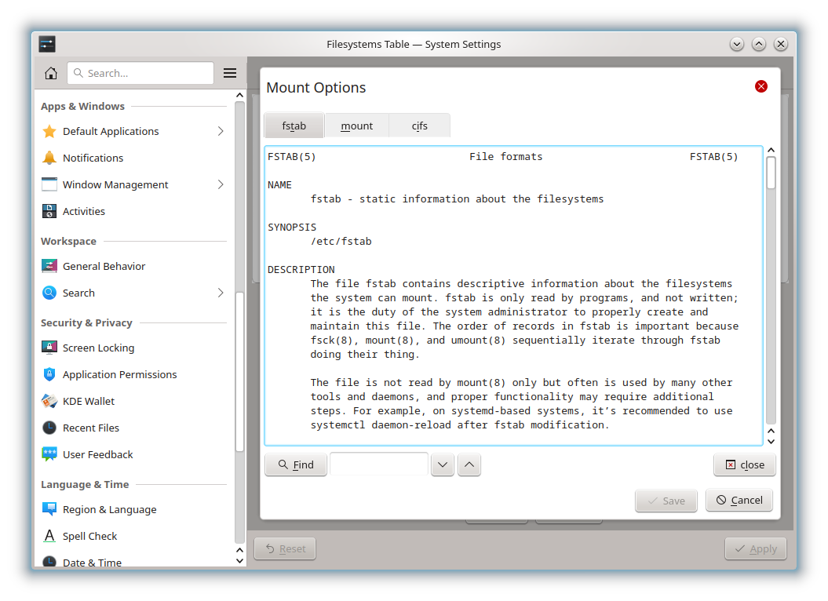Image resolution: width=828 pixels, height=601 pixels.
Task: Click the man page vertical scrollbar handle
Action: coord(771,173)
